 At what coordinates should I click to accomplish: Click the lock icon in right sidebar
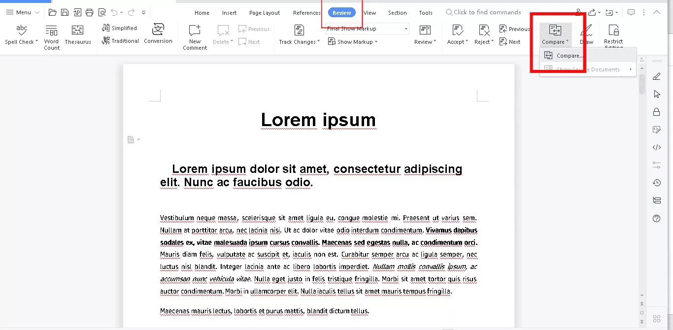656,112
